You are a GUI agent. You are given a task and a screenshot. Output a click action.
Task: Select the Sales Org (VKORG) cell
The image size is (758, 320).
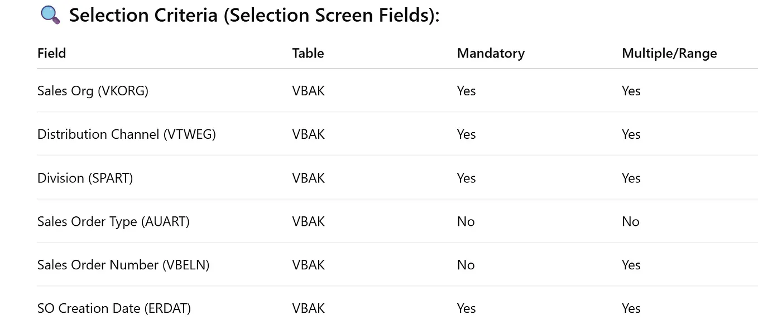(93, 91)
